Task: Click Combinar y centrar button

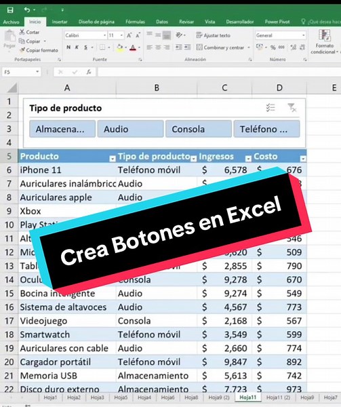Action: [220, 47]
